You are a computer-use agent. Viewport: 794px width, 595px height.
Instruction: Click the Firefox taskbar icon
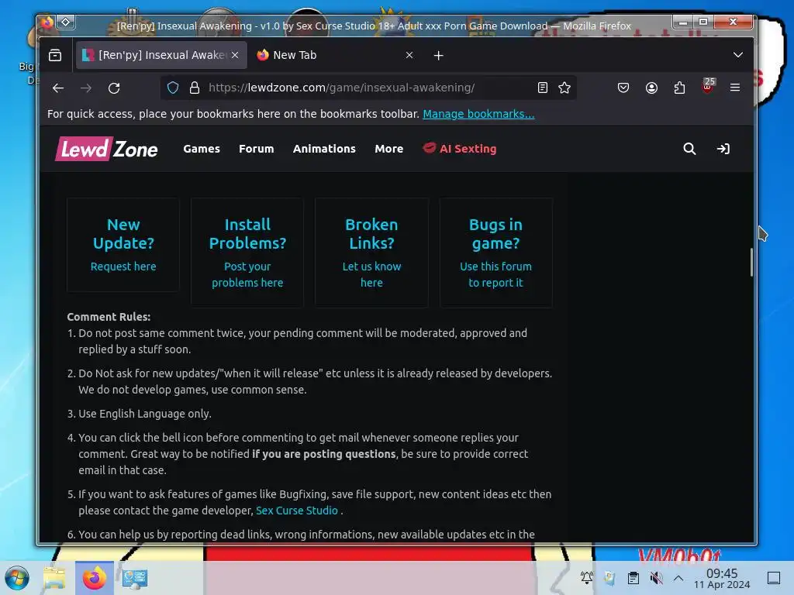tap(94, 578)
